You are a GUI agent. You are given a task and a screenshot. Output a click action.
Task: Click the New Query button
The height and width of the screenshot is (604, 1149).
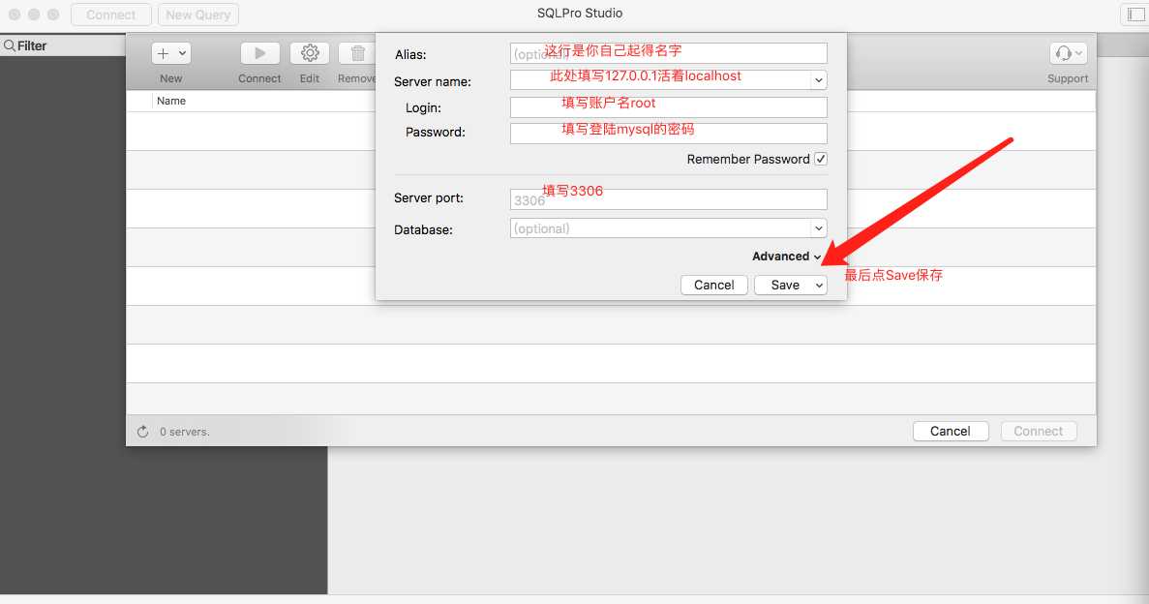pos(197,15)
